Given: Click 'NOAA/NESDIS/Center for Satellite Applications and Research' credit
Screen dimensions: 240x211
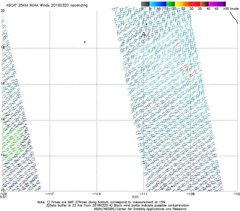Looking at the screenshot, I should pos(140,209).
